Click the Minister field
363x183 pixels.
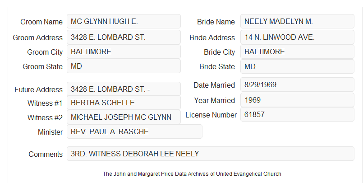click(x=134, y=131)
